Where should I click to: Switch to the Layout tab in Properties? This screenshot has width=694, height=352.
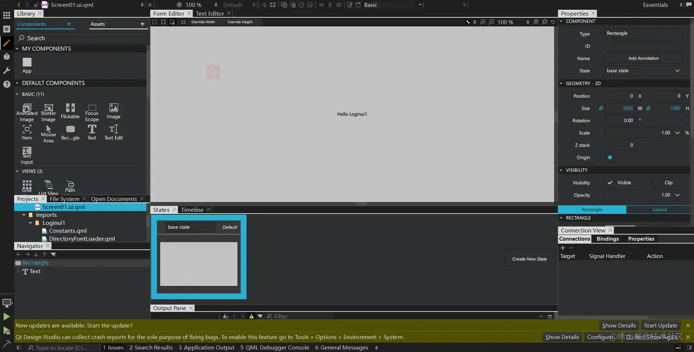[660, 209]
